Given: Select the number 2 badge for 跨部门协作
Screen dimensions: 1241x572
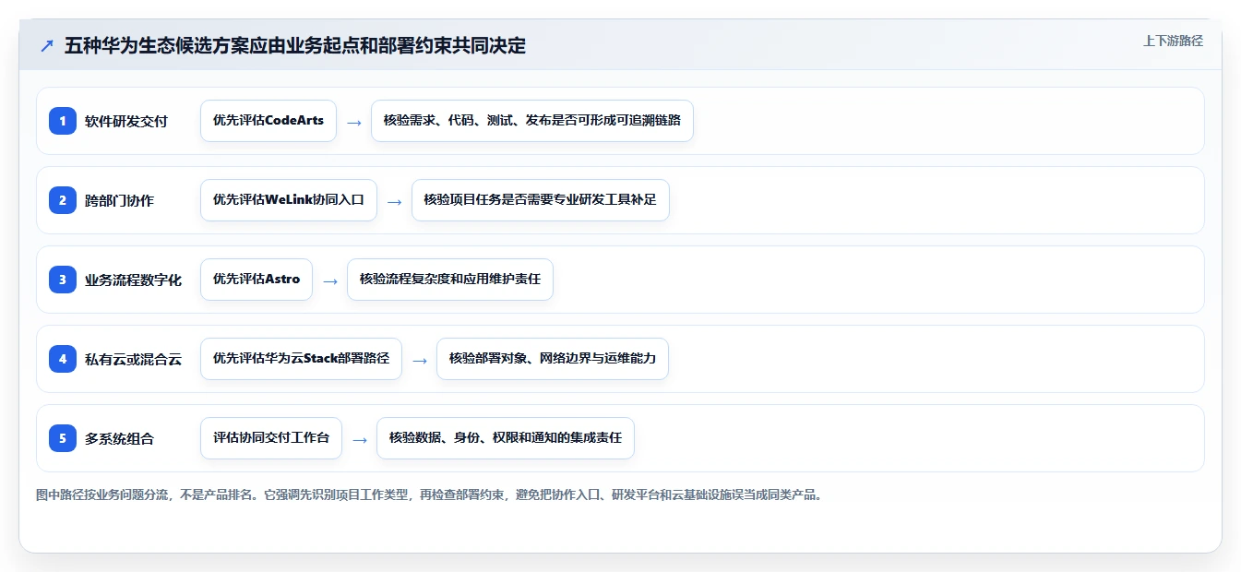Looking at the screenshot, I should tap(63, 199).
